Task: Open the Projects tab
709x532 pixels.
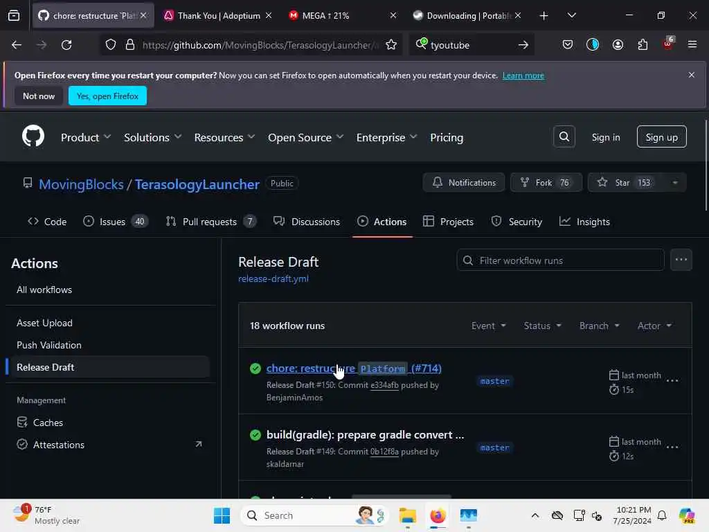Action: (x=448, y=222)
